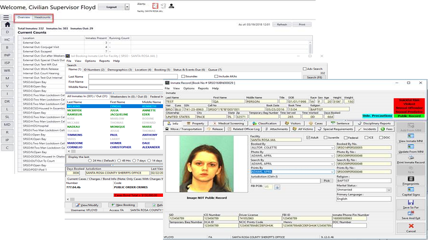Switch to the Headcounts tab

pos(42,17)
